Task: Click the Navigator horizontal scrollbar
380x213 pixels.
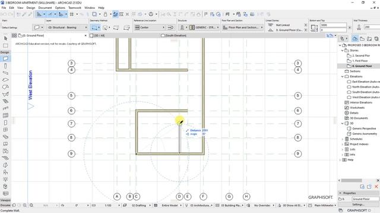Action: 351,180
